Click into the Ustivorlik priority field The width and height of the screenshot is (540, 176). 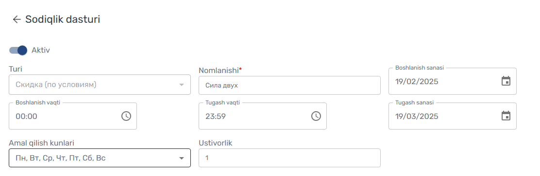point(289,158)
